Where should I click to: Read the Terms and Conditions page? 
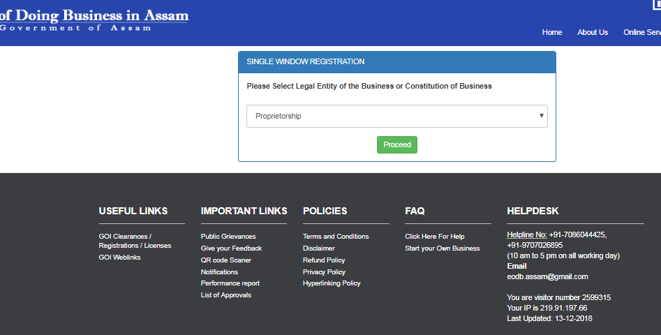coord(336,237)
